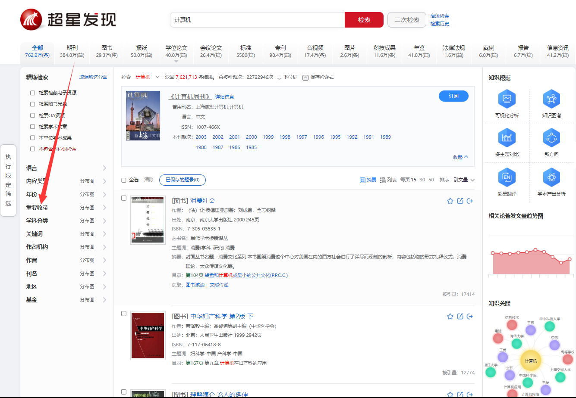Switch to the 专利 tab
The image size is (576, 398).
(280, 51)
